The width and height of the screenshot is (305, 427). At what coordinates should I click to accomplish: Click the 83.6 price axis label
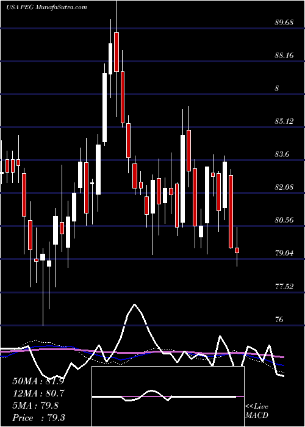[x=282, y=154]
